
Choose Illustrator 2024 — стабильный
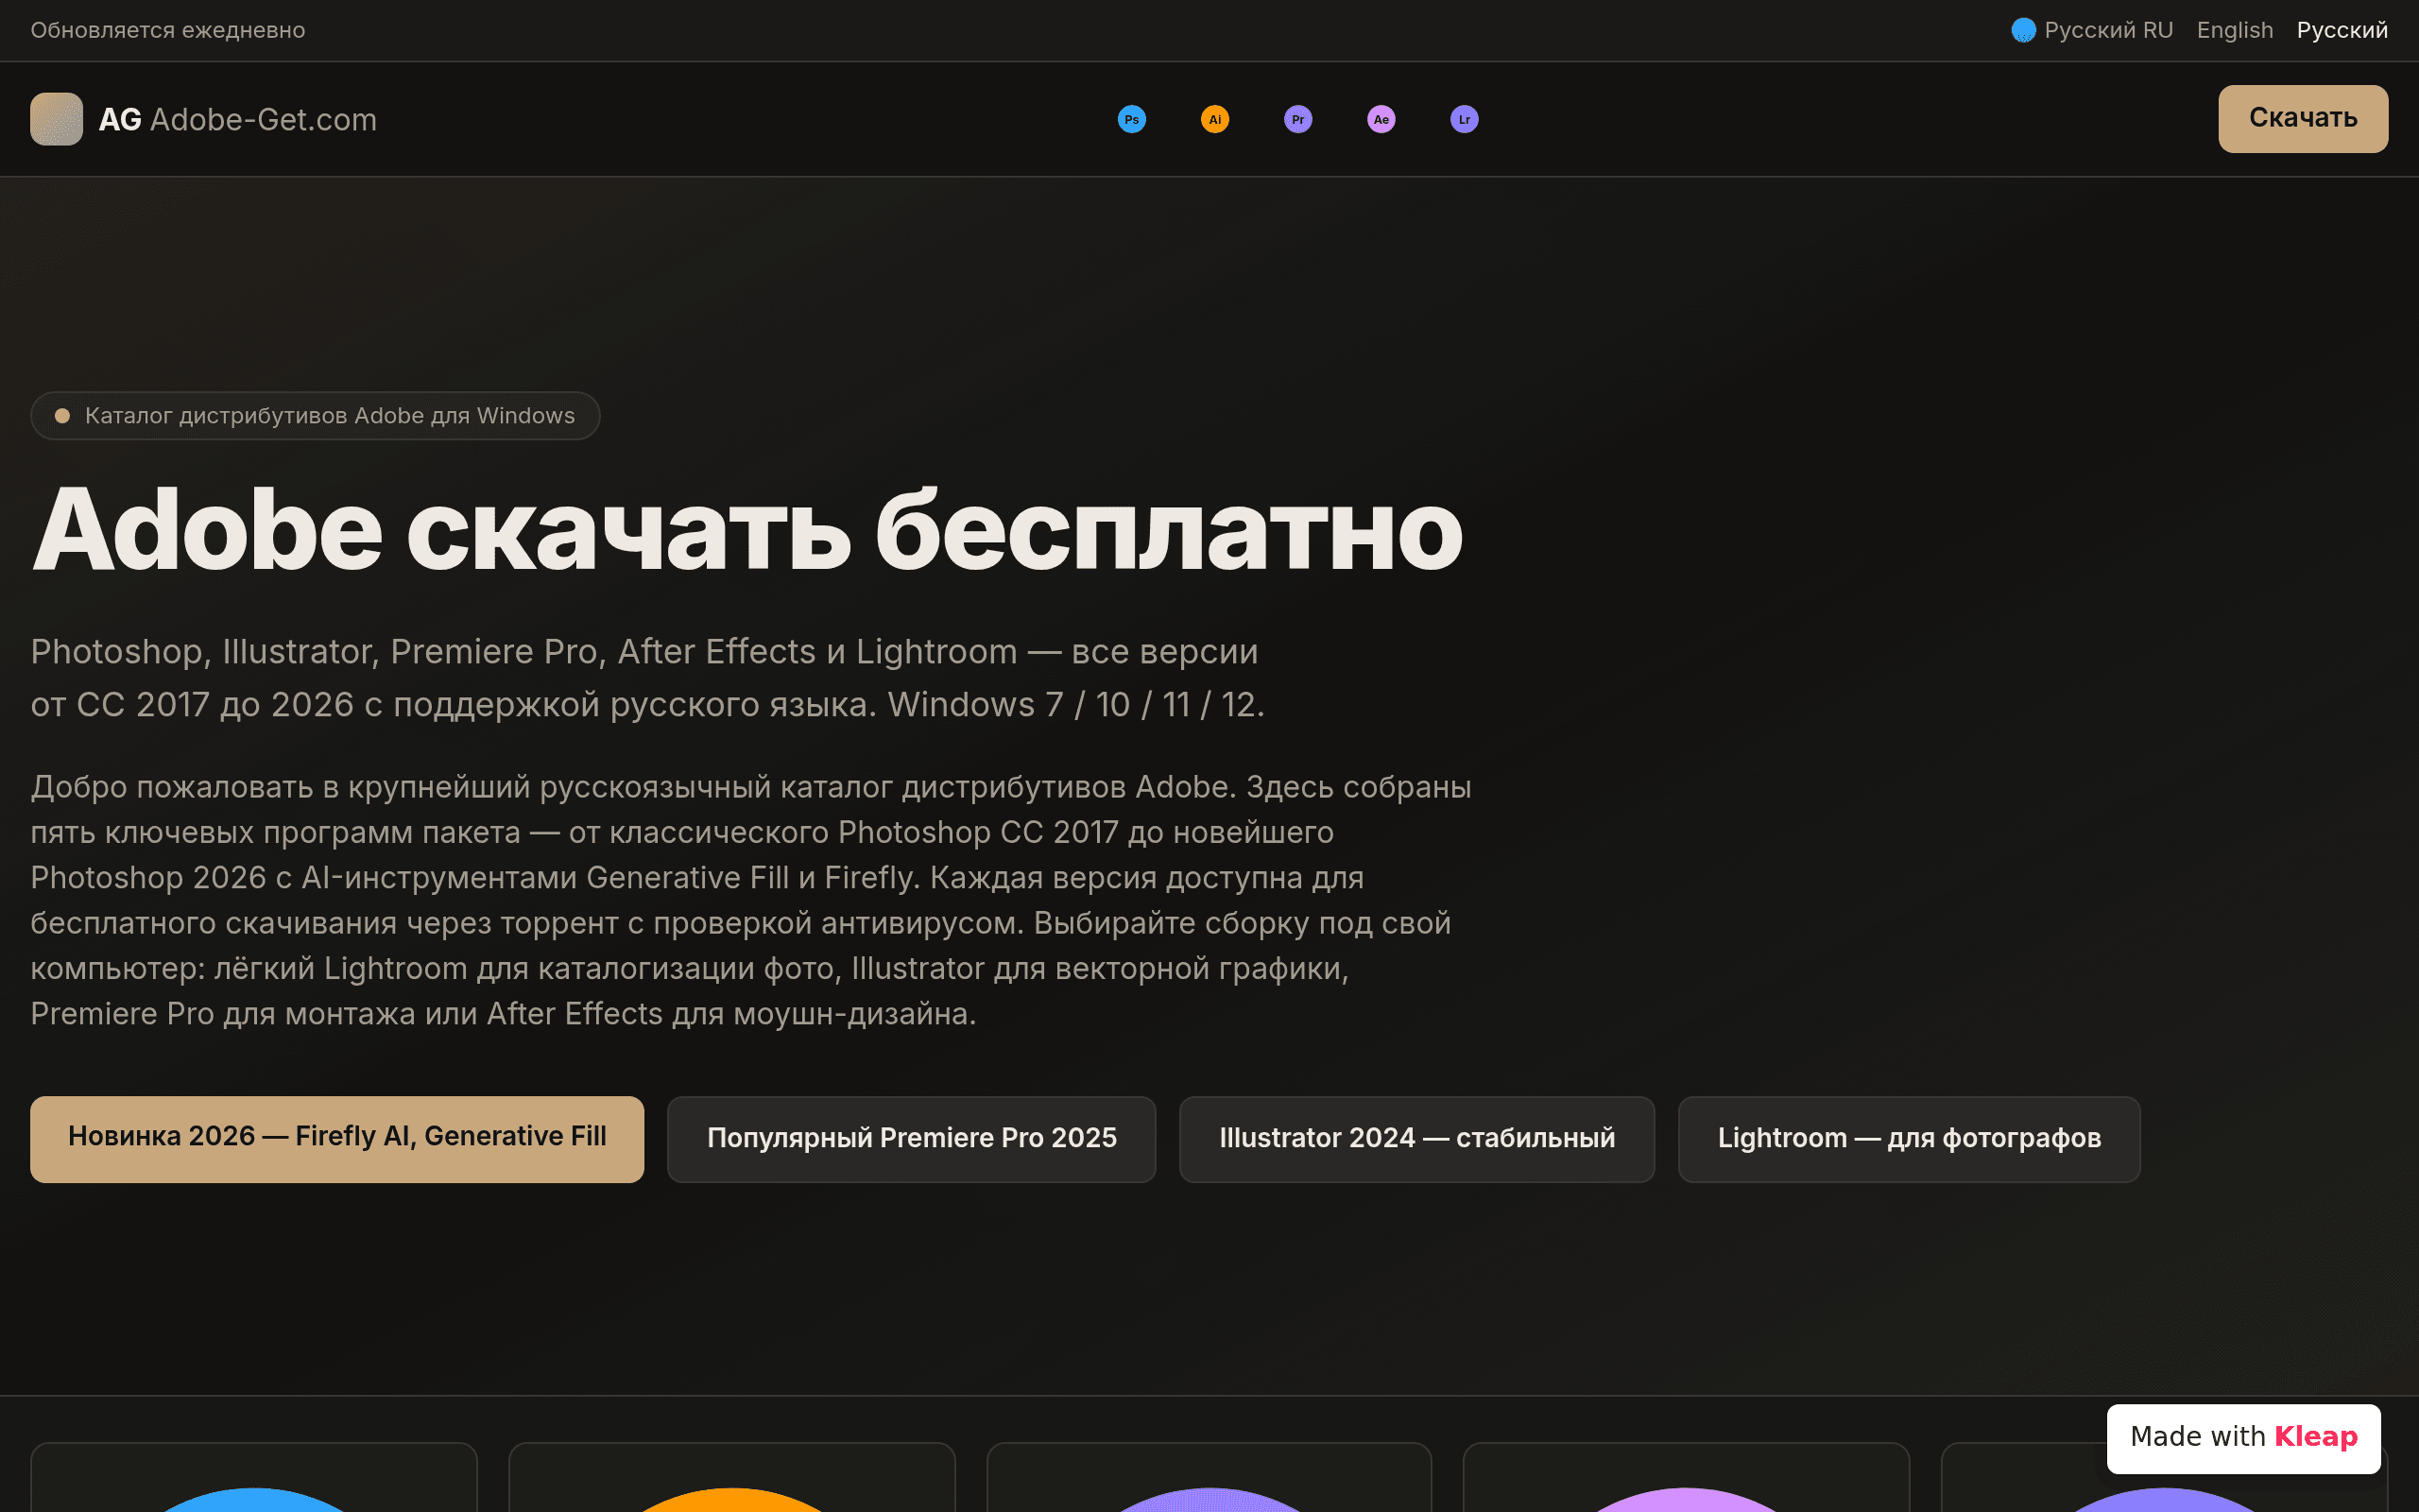click(x=1416, y=1138)
